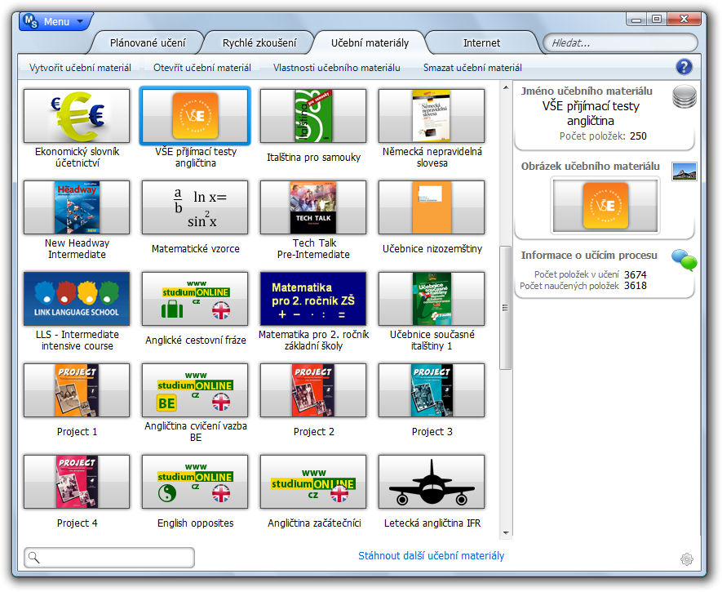722x592 pixels.
Task: Click the VŠE image preview in side panel
Action: point(605,206)
